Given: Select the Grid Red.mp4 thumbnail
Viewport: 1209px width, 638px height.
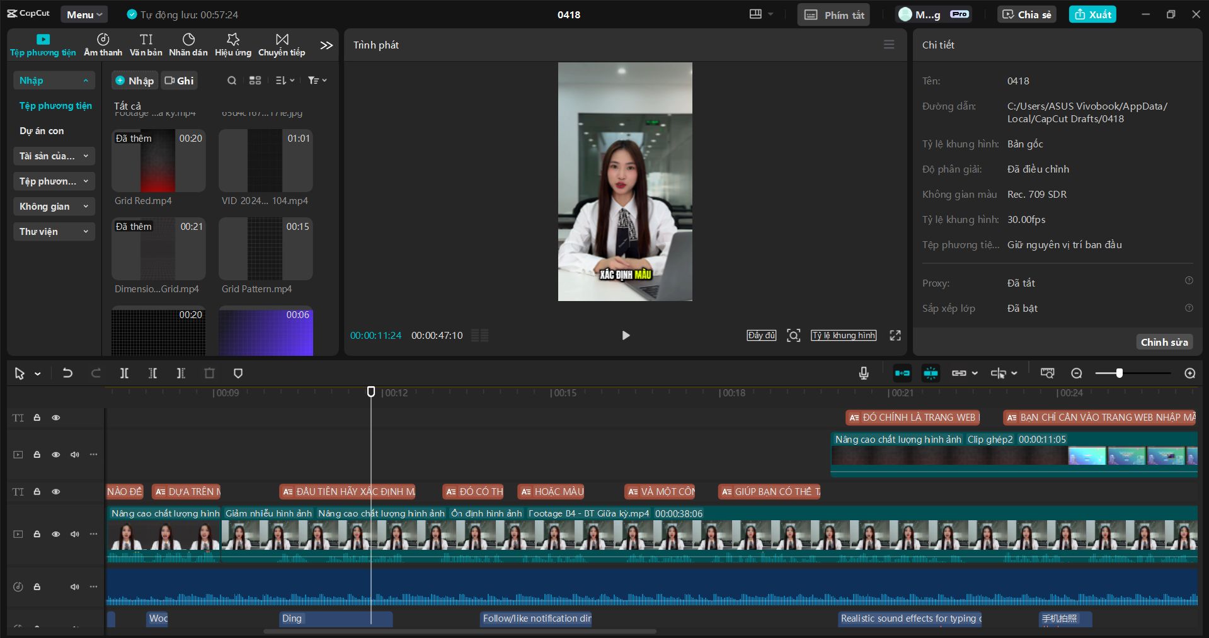Looking at the screenshot, I should (x=159, y=161).
